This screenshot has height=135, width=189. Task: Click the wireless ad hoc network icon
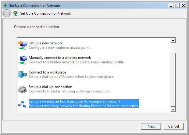tap(23, 104)
